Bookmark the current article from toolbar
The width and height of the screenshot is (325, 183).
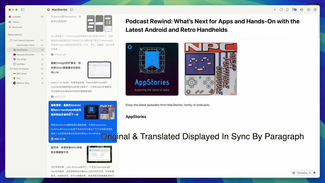pos(287,10)
